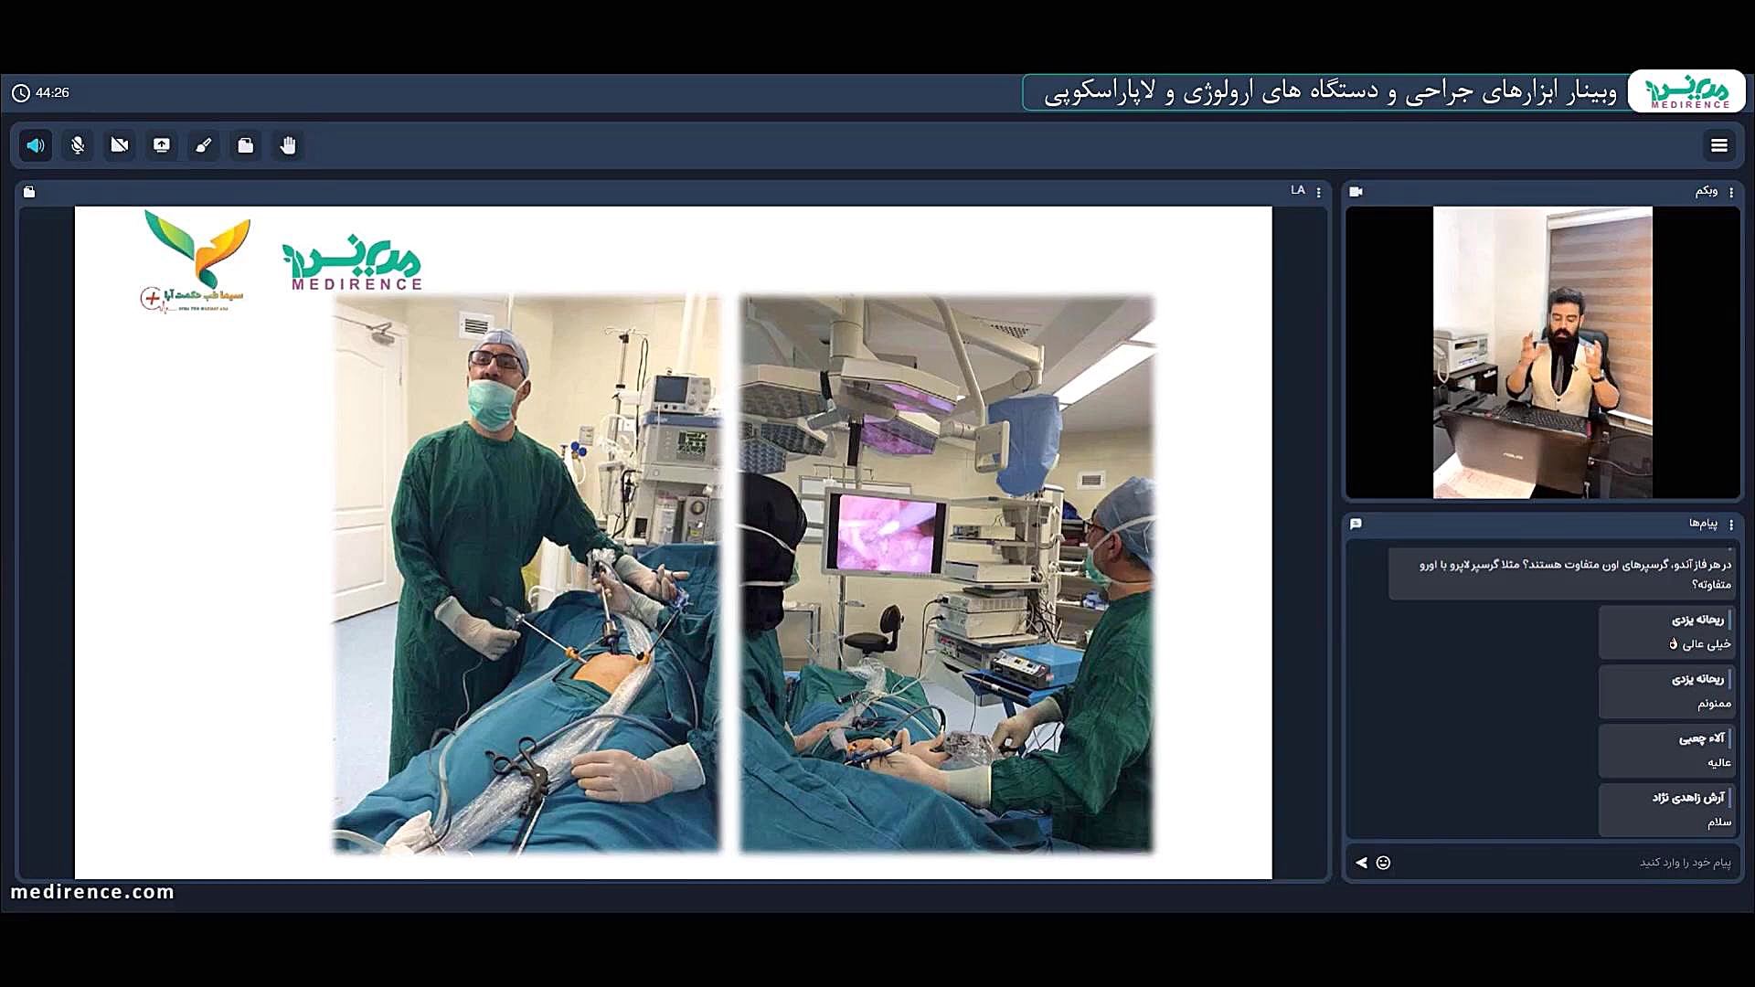The height and width of the screenshot is (987, 1755).
Task: Click the MEDIRENCE logo on the slide
Action: point(353,264)
